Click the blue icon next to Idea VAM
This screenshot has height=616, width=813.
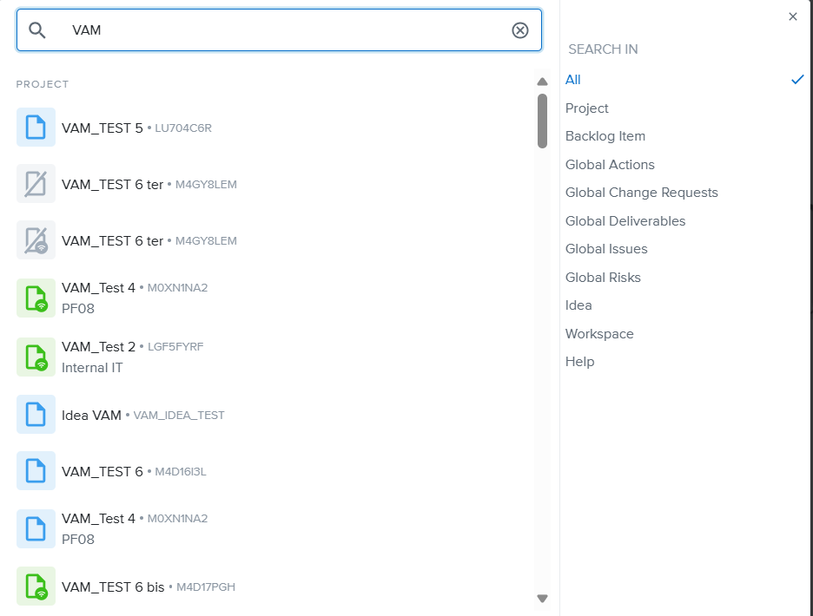[36, 415]
